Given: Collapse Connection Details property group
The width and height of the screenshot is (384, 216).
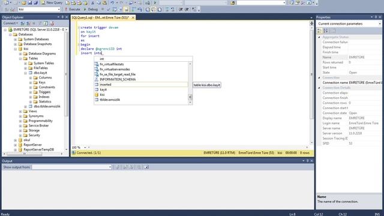Looking at the screenshot, I should (319, 88).
